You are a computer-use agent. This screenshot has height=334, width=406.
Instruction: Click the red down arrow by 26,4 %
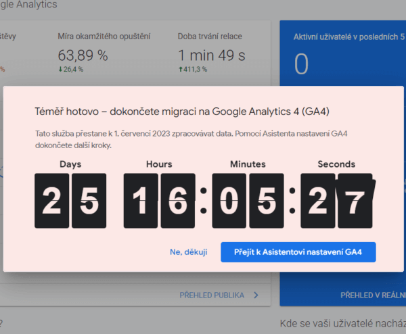click(60, 69)
